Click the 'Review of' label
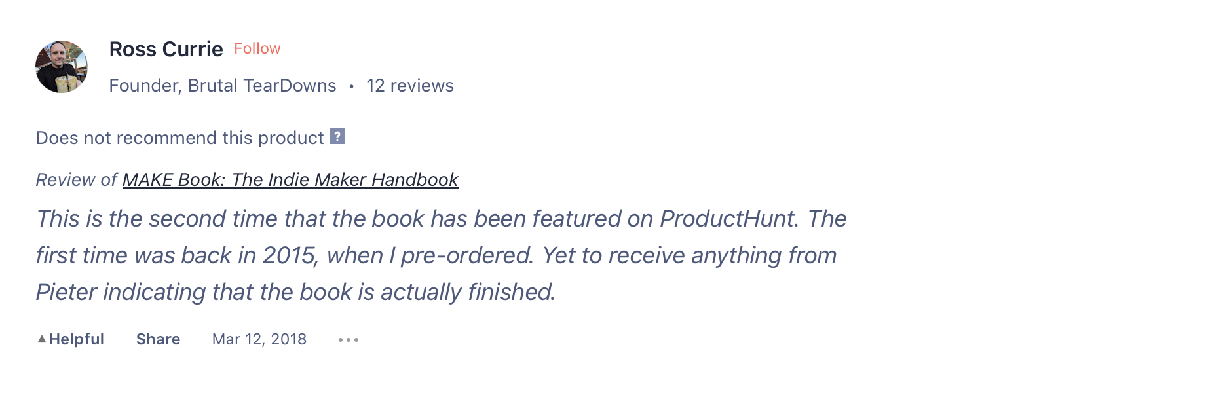Viewport: 1208px width, 406px height. pyautogui.click(x=77, y=179)
